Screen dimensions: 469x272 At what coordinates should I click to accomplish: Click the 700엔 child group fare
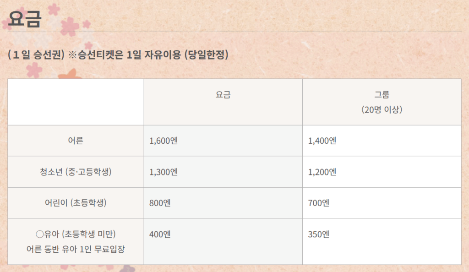[x=319, y=203]
